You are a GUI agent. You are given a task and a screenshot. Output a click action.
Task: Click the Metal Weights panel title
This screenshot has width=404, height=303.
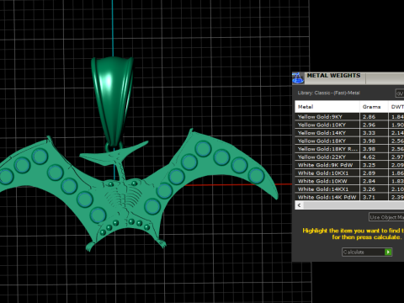pos(333,76)
